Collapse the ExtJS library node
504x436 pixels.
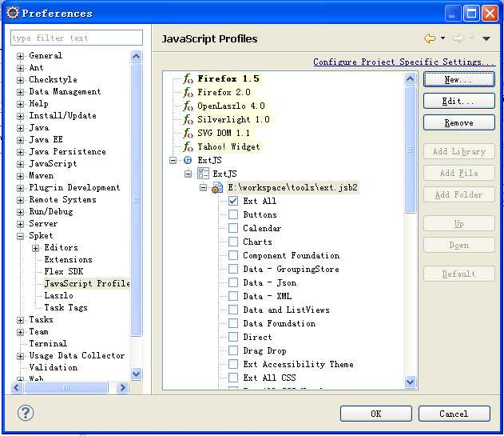tap(188, 174)
